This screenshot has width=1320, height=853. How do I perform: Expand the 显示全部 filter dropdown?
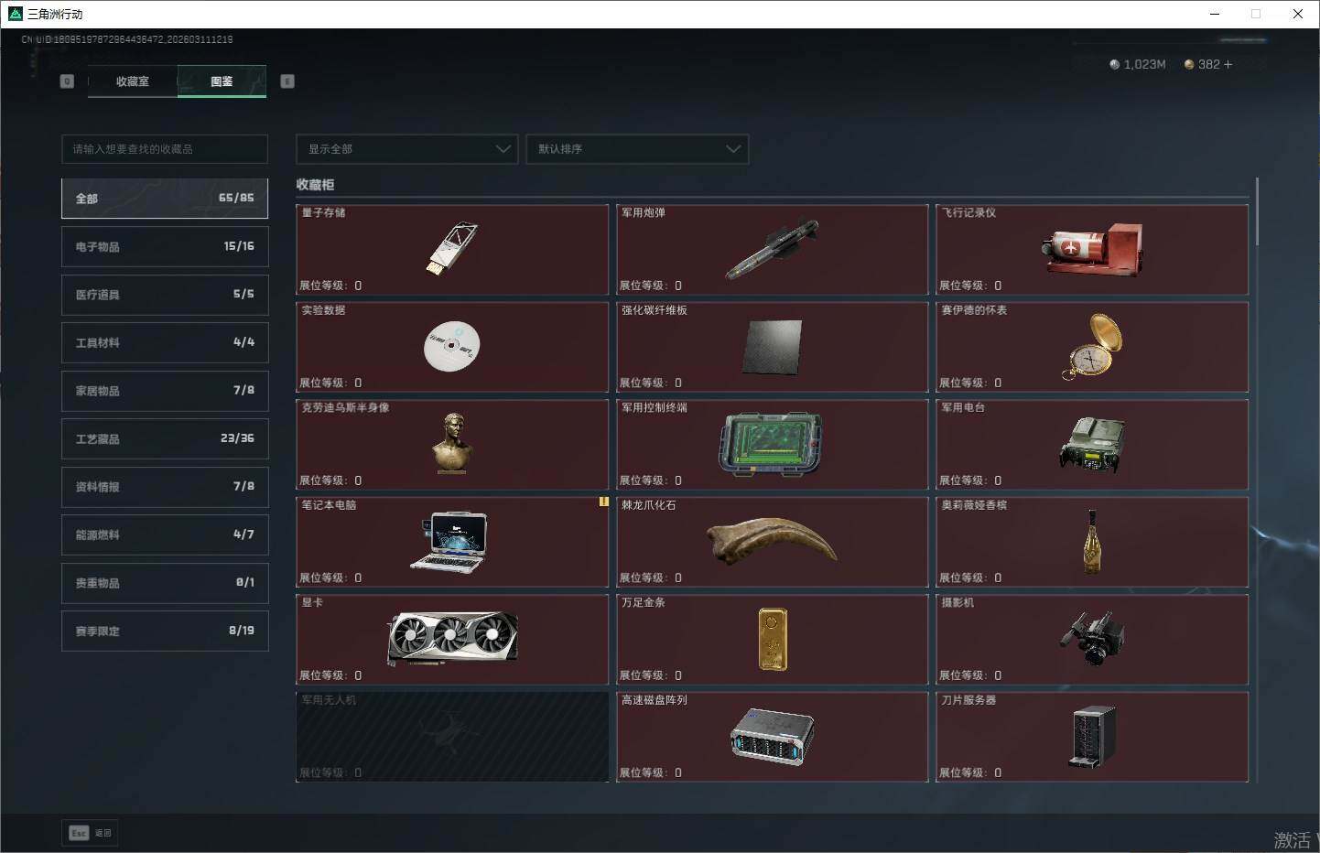[x=407, y=149]
